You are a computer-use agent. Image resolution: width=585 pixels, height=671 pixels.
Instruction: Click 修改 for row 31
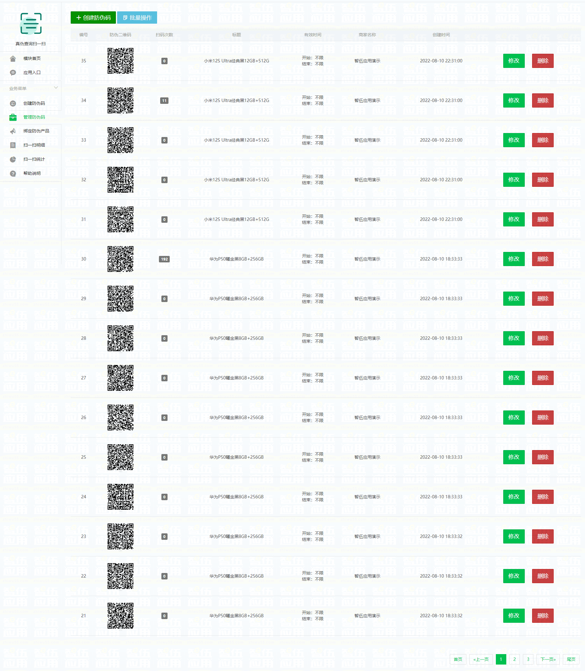tap(513, 219)
